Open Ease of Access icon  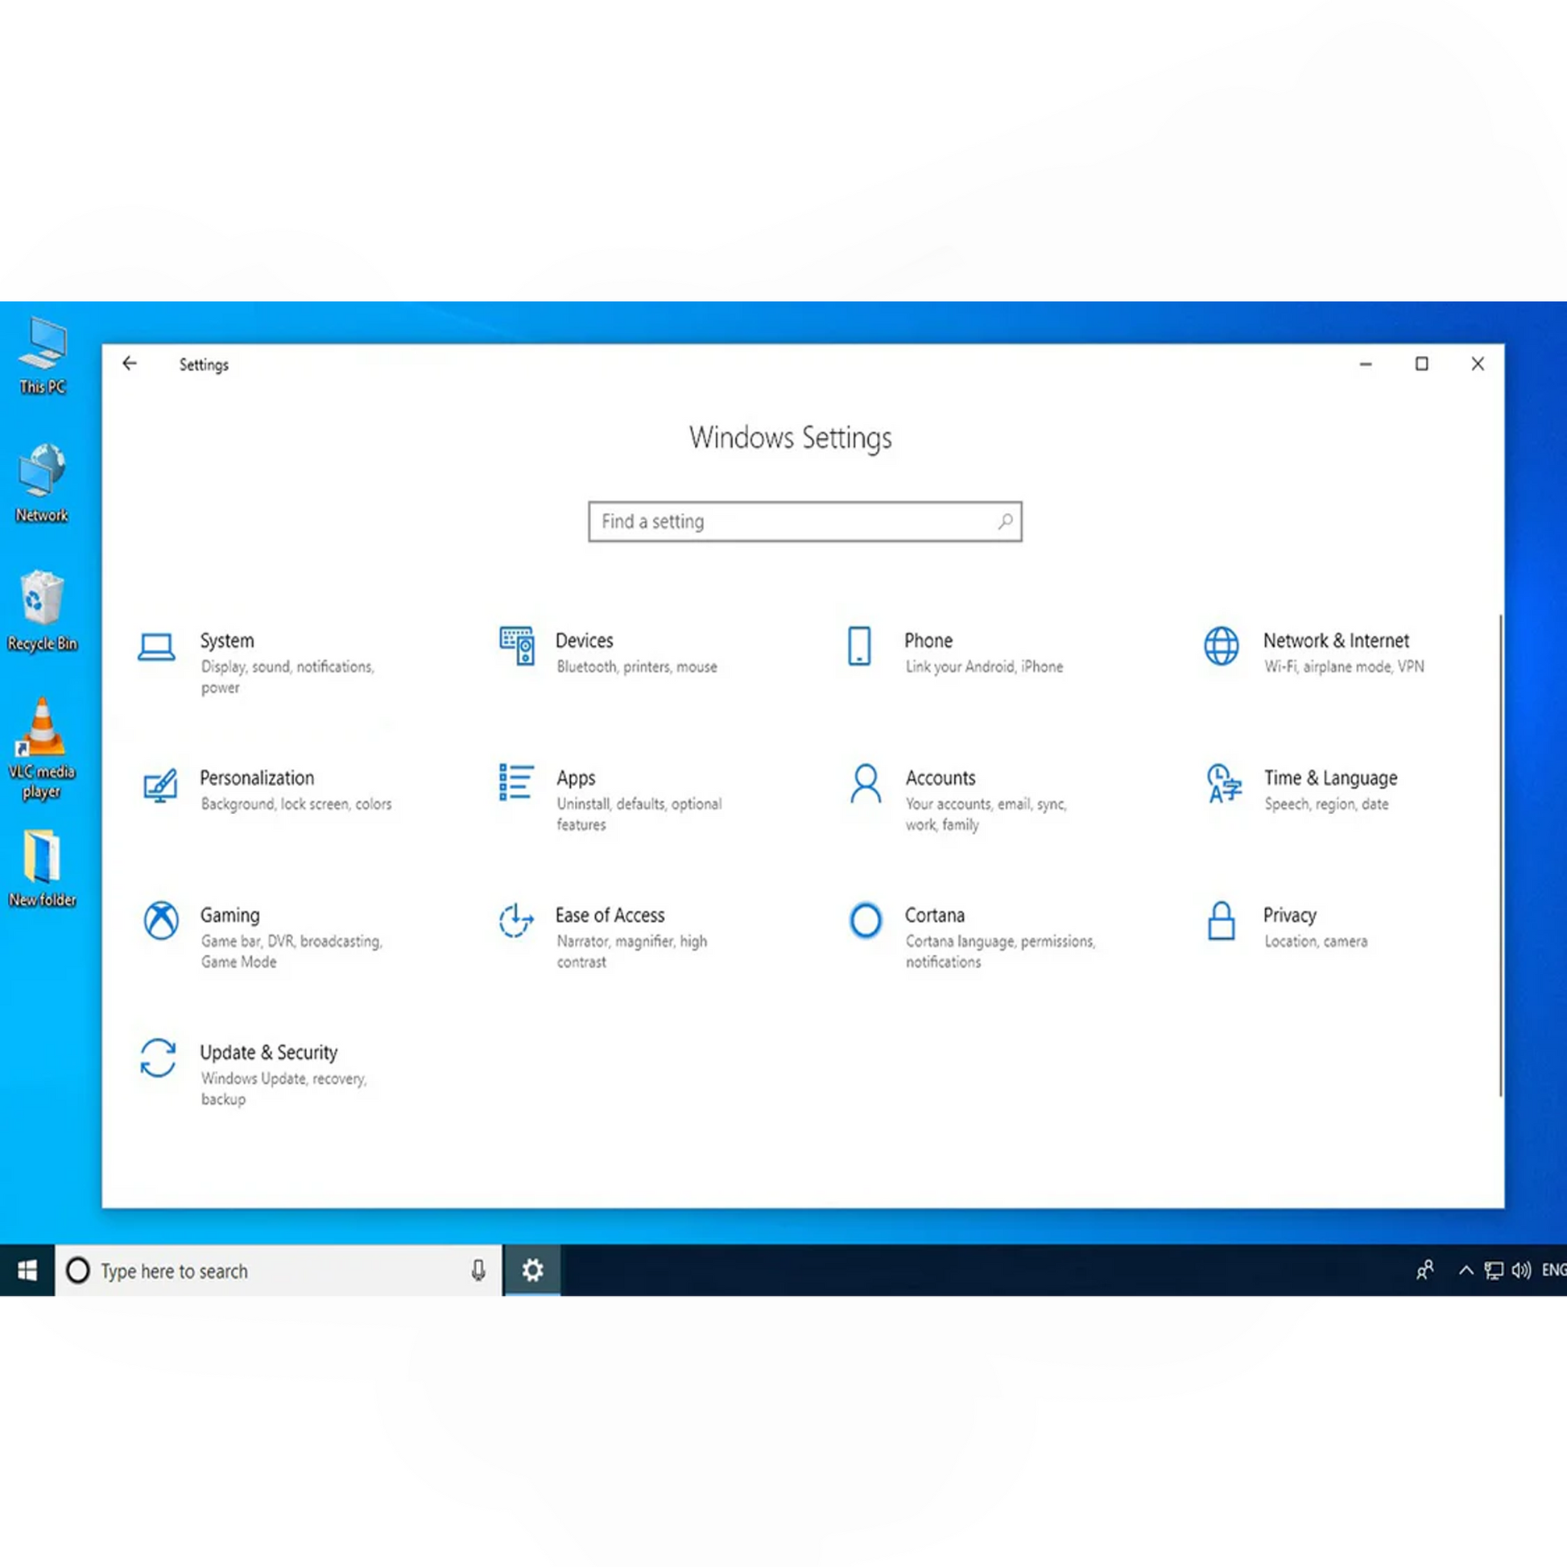(516, 920)
